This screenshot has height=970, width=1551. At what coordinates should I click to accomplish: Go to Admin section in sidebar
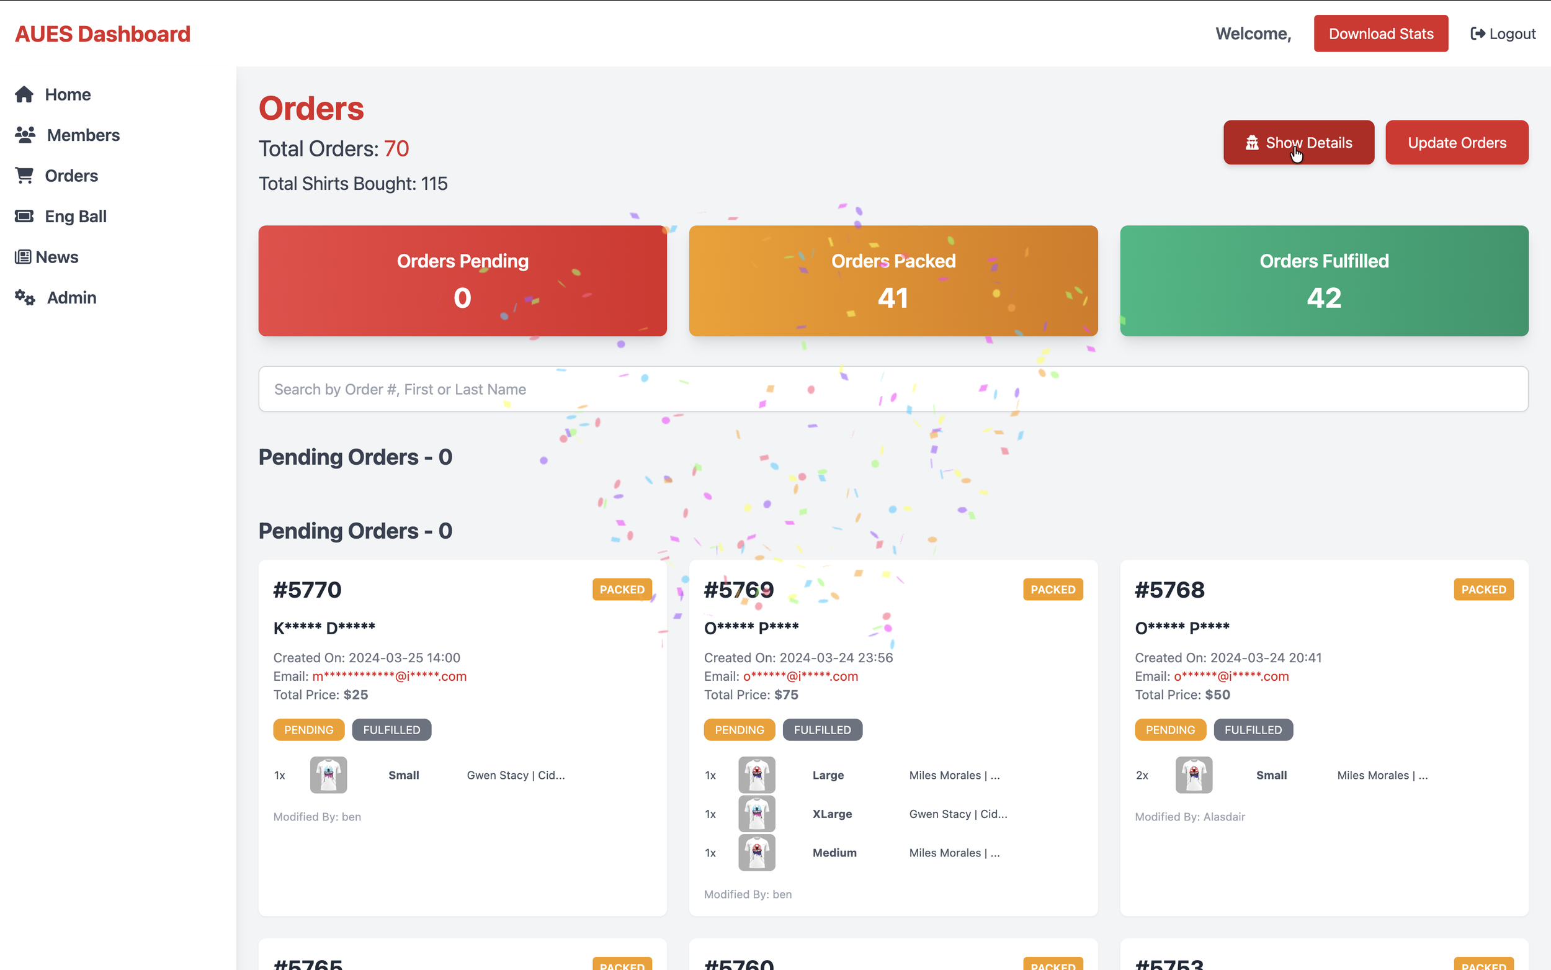[71, 298]
